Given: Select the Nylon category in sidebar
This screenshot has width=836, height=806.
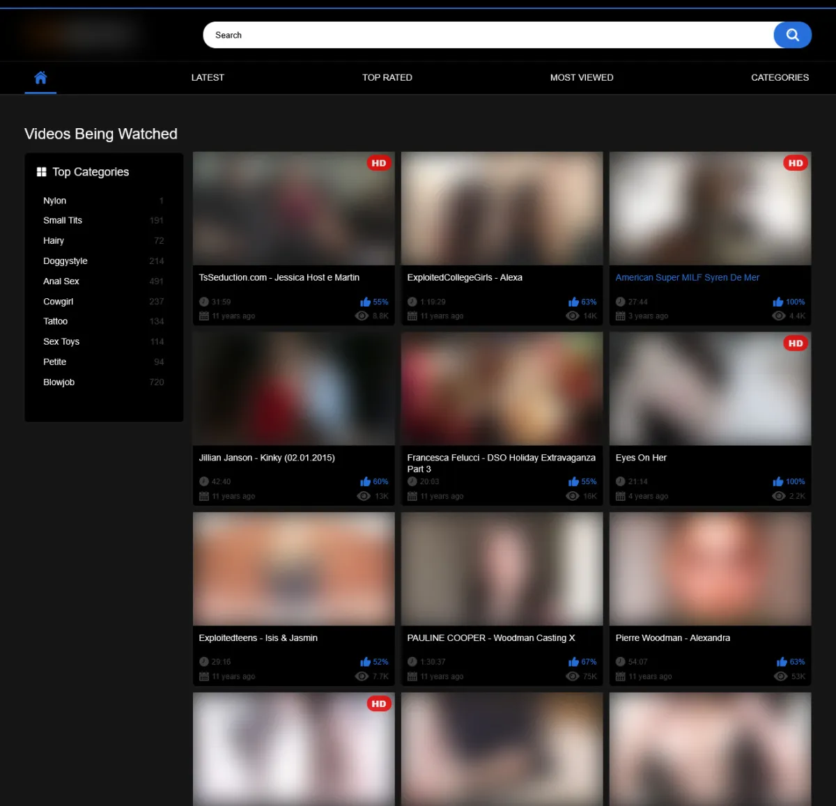Looking at the screenshot, I should (55, 201).
